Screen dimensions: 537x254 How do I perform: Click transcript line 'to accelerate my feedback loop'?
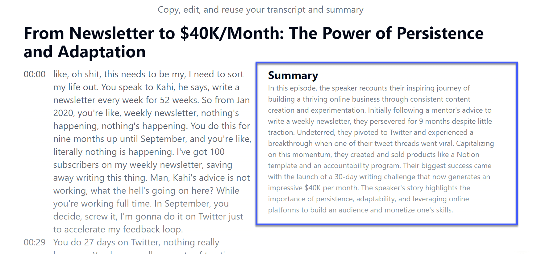tap(118, 229)
